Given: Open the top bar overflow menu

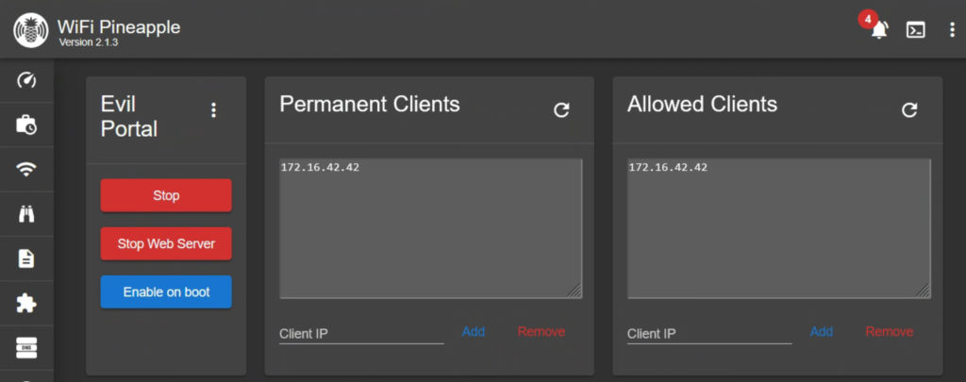Looking at the screenshot, I should point(952,29).
